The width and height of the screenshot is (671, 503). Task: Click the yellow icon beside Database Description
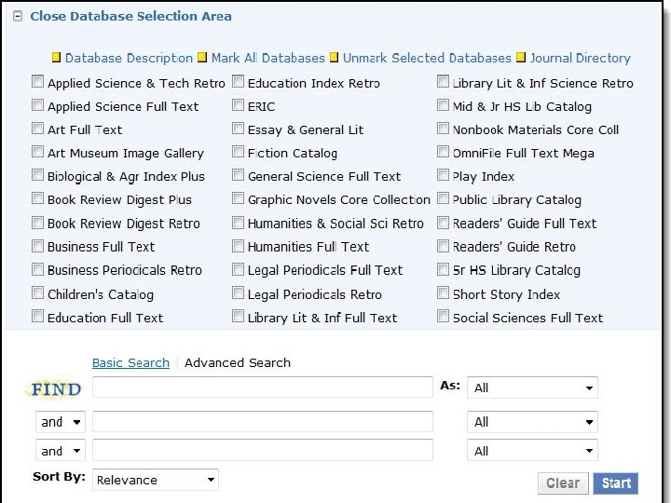tap(56, 58)
